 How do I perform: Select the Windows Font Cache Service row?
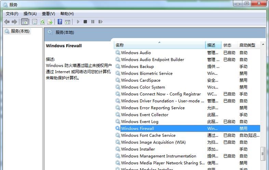[188, 135]
